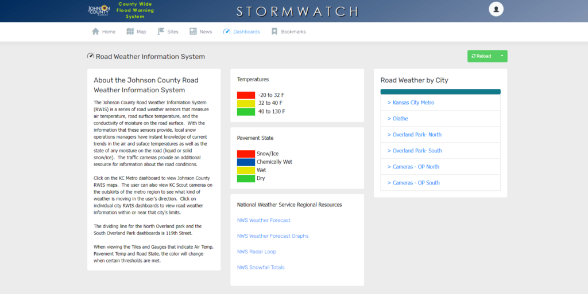
Task: Go to the News menu item
Action: tap(206, 32)
